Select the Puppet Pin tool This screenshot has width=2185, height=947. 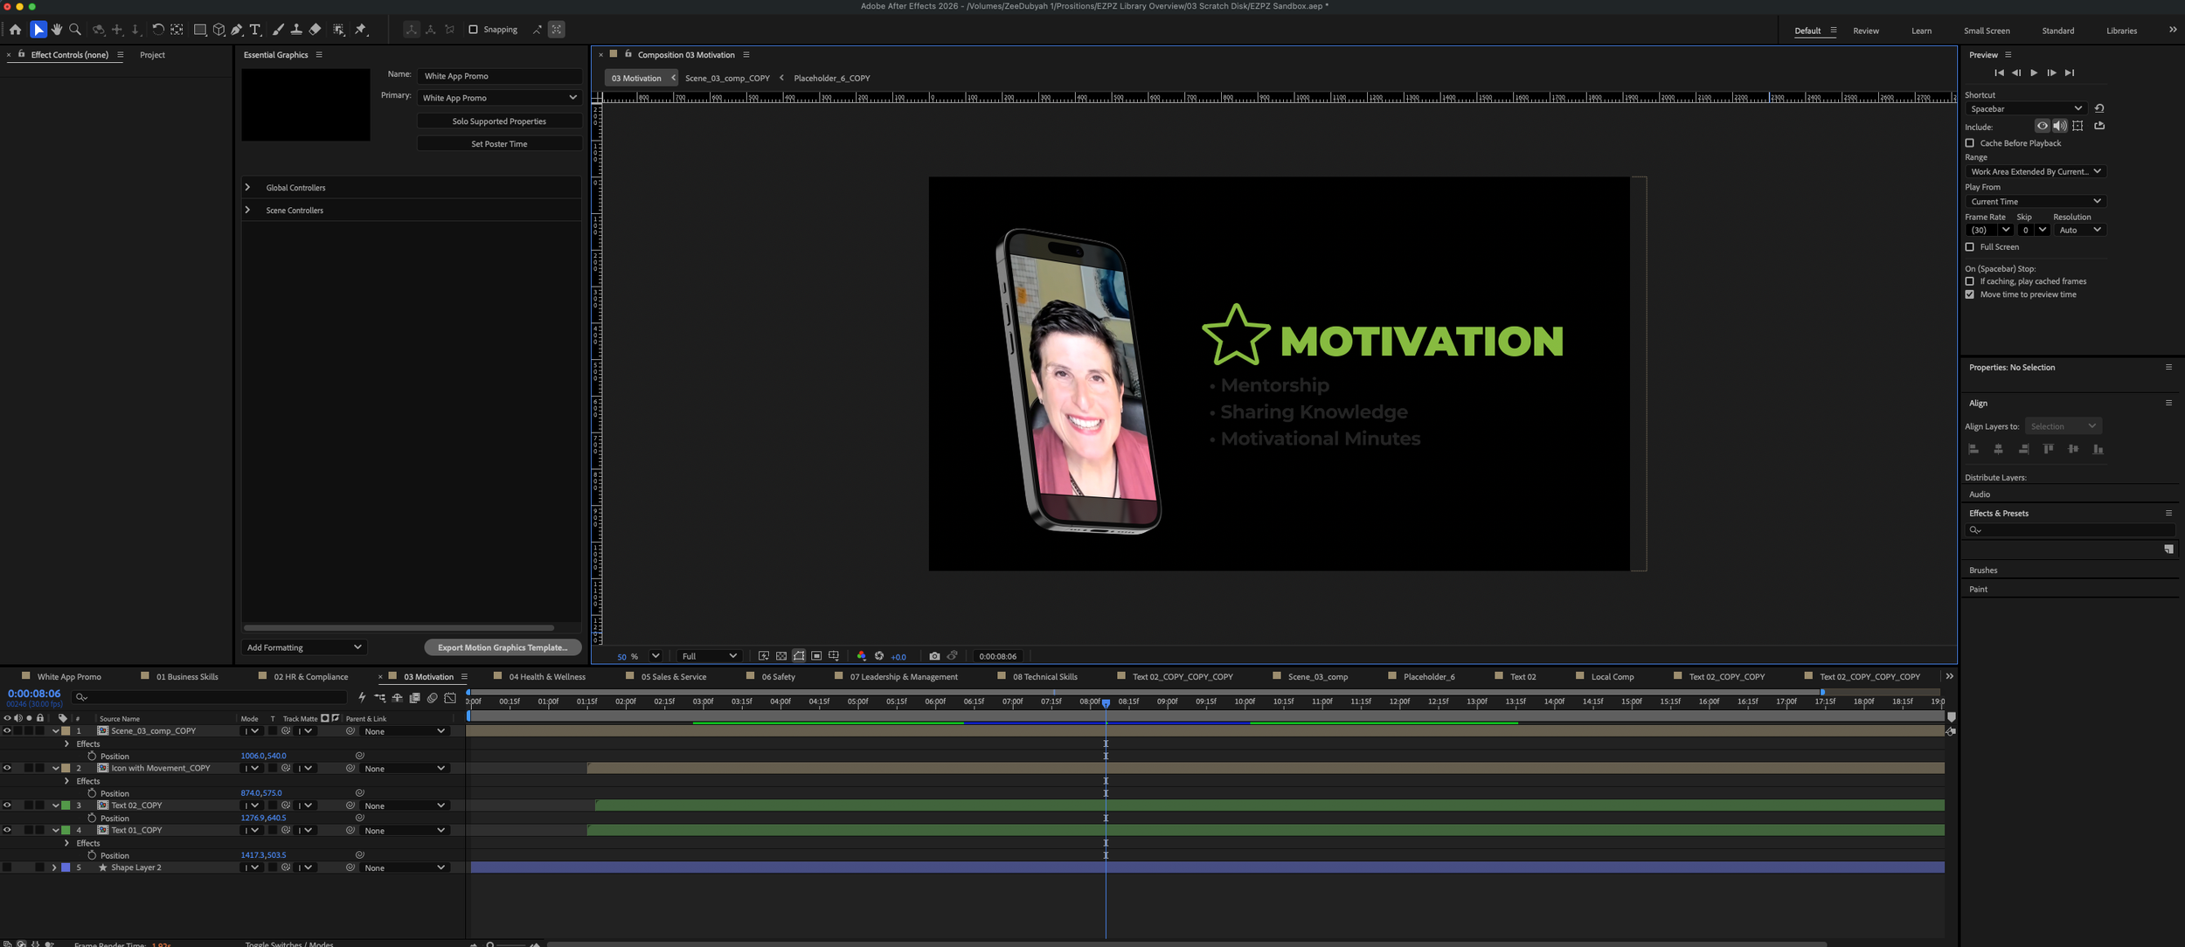coord(361,30)
